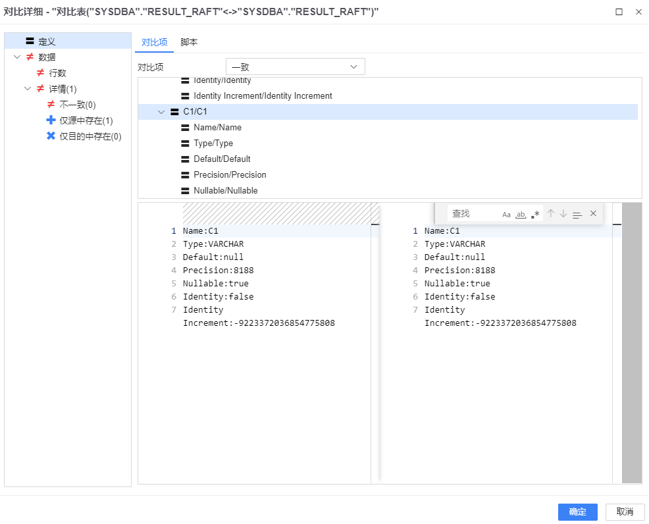Click Type:VARCHAR line in left pane
Screen dimensions: 649x524
[x=213, y=244]
